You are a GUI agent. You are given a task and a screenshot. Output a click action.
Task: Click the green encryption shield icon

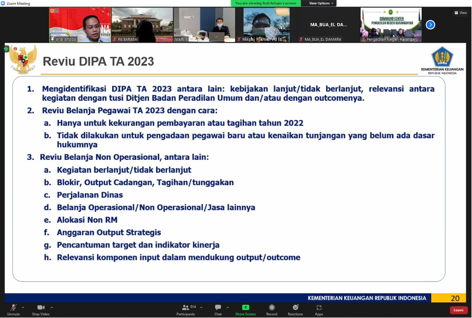pyautogui.click(x=6, y=49)
